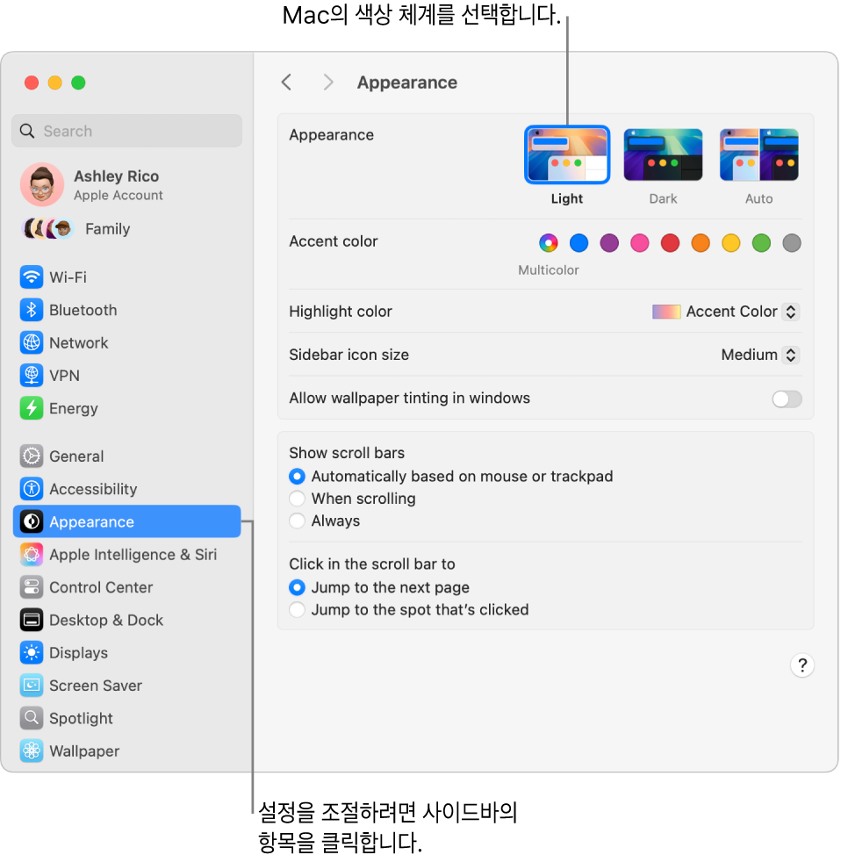Open the Family label
Viewport: 841px width, 862px height.
coord(108,229)
